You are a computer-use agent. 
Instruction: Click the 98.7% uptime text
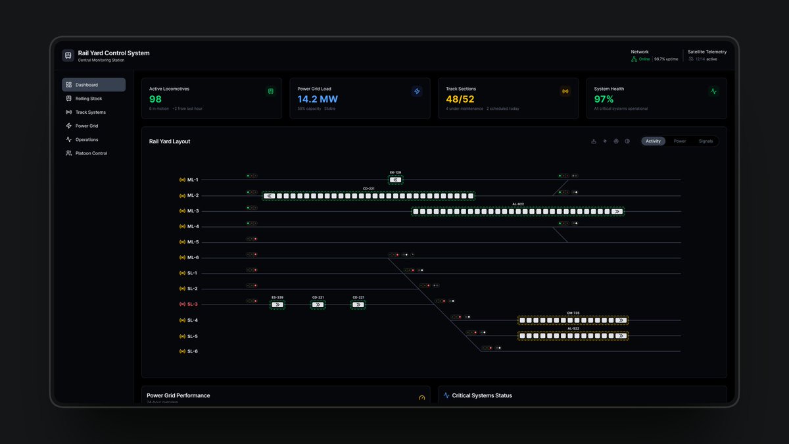(666, 59)
